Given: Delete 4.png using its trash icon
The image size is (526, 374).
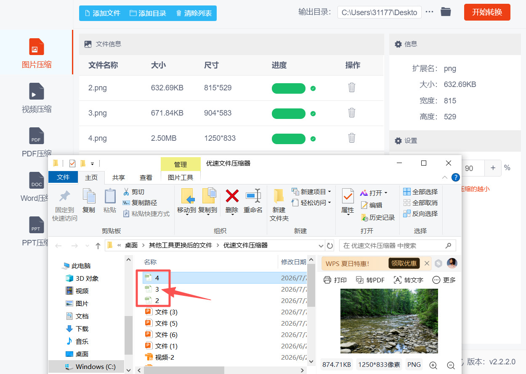Looking at the screenshot, I should tap(352, 138).
